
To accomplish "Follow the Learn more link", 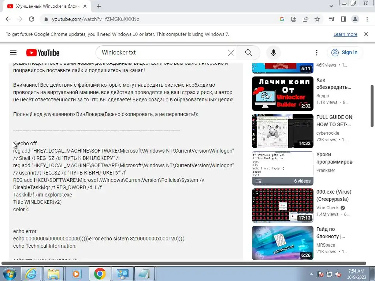I will (x=345, y=34).
